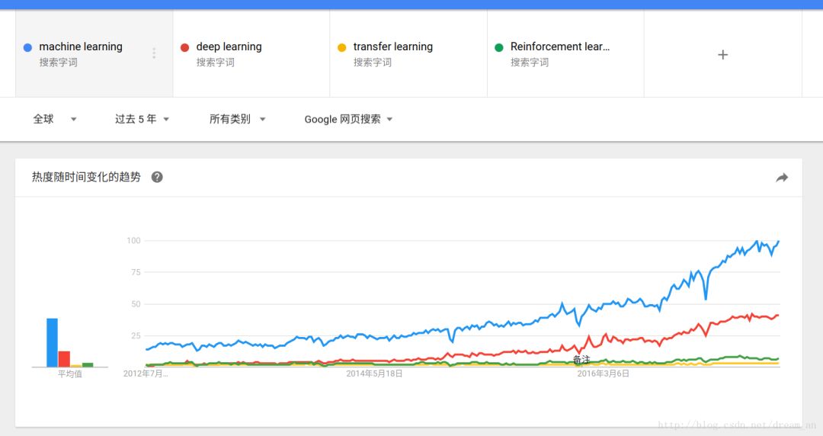Image resolution: width=823 pixels, height=436 pixels.
Task: Click the share arrow icon
Action: tap(782, 178)
